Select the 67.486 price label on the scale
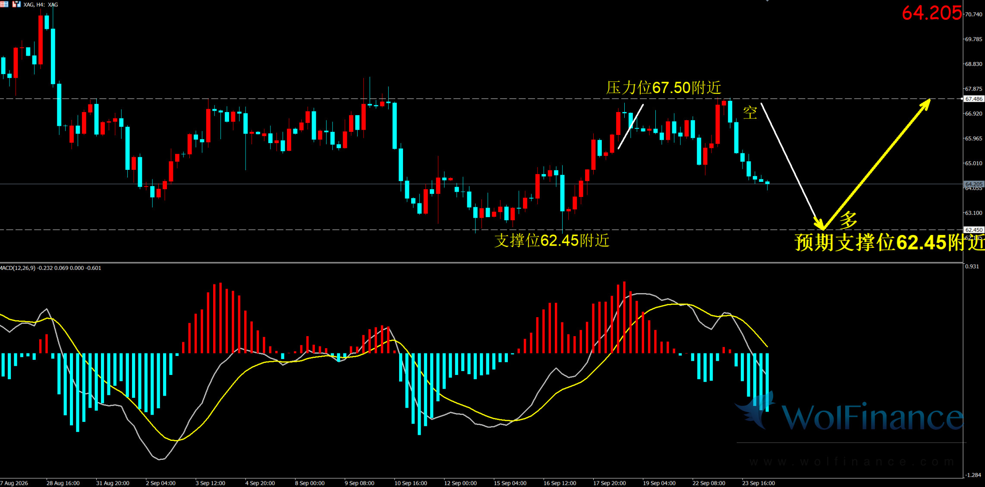The width and height of the screenshot is (985, 487). coord(974,99)
